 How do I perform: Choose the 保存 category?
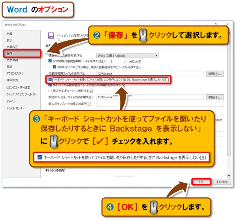(22, 53)
